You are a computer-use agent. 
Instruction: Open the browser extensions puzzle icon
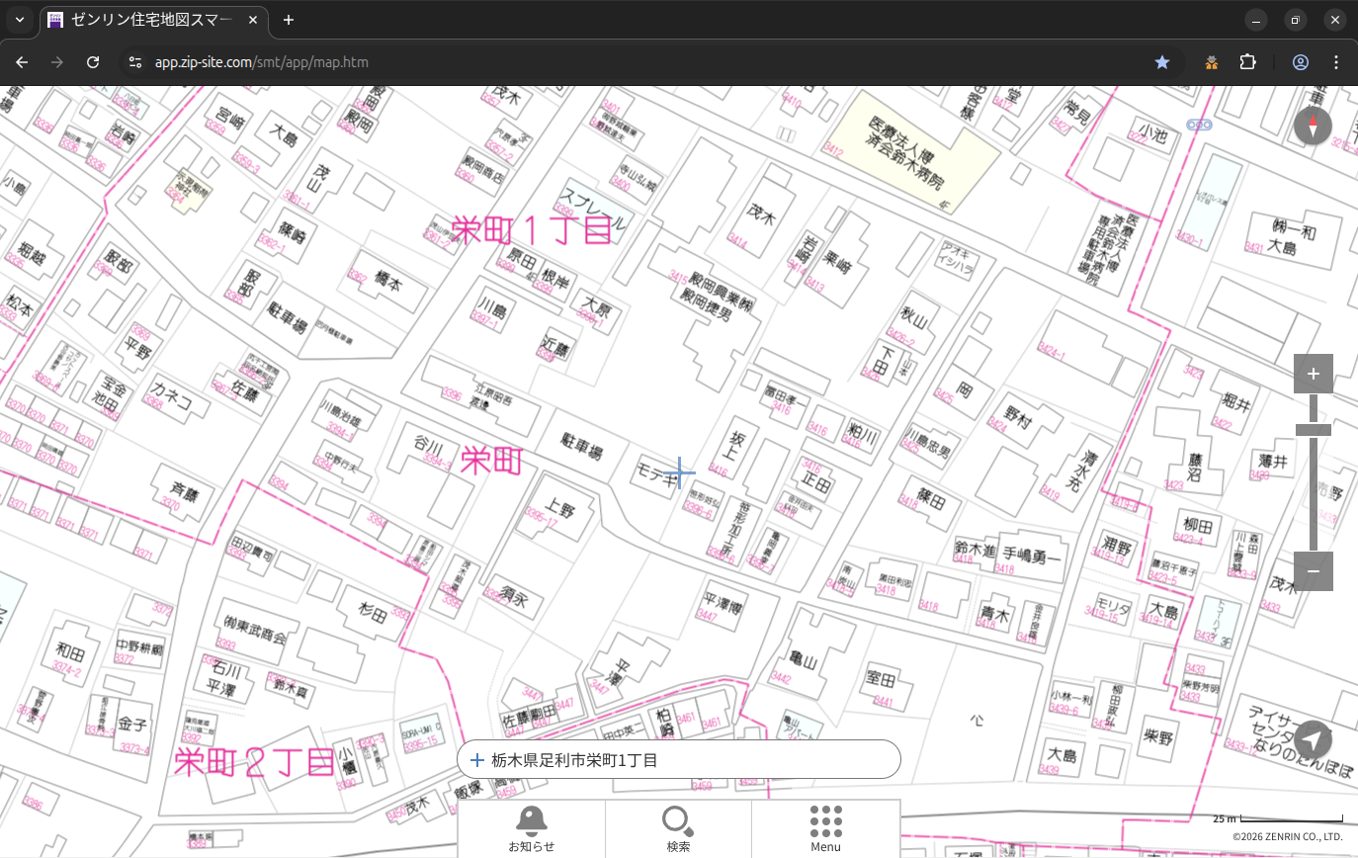coord(1247,62)
